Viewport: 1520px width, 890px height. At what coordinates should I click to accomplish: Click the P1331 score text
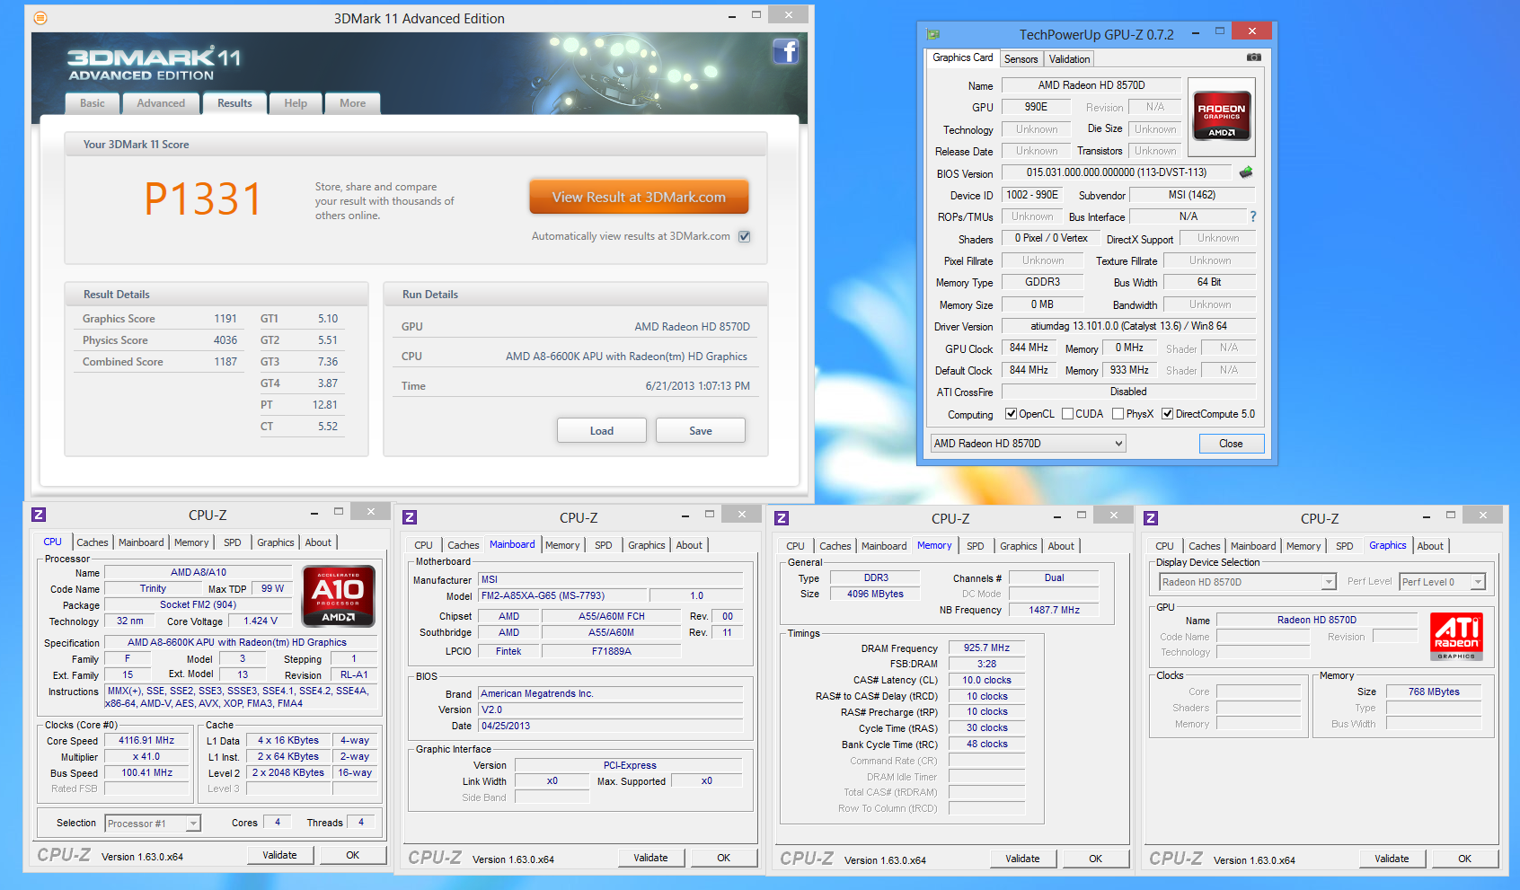coord(203,198)
